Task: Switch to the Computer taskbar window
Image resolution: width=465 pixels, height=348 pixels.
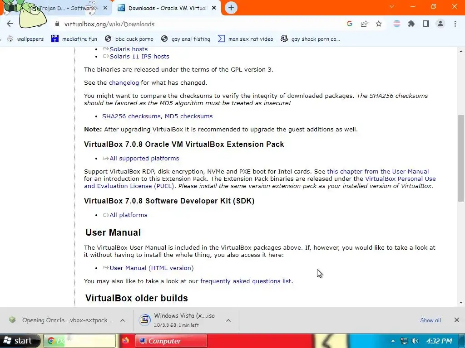Action: 171,341
